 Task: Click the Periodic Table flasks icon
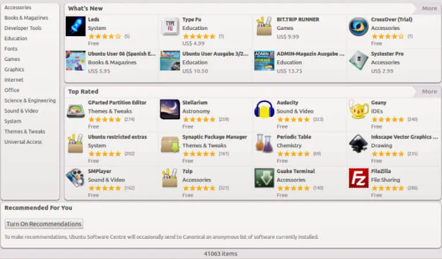[264, 143]
